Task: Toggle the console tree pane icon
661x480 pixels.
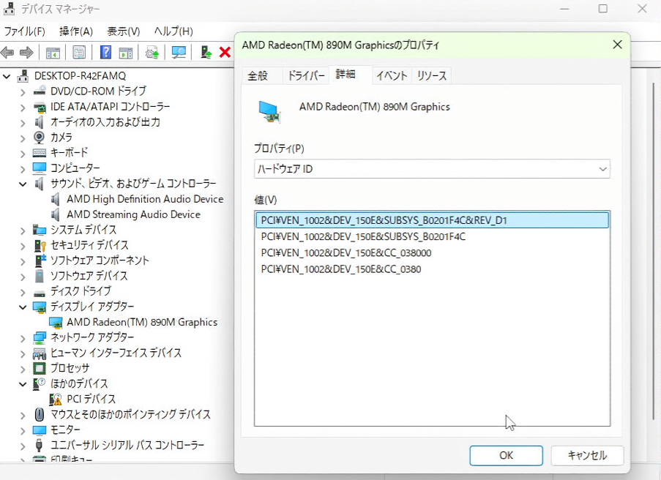Action: tap(53, 53)
